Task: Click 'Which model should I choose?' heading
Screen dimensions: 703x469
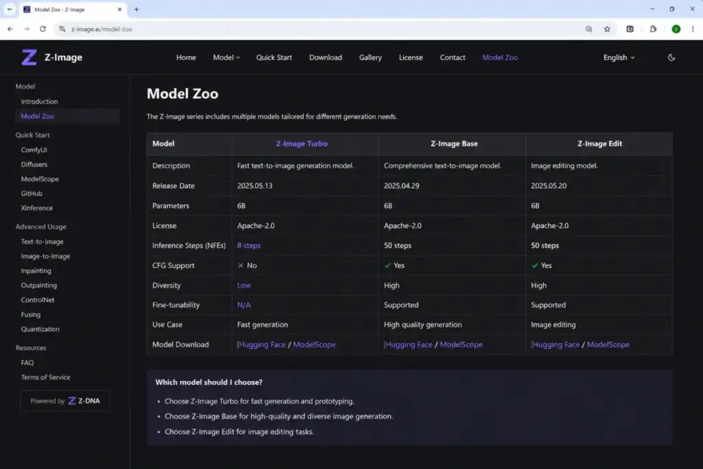Action: pyautogui.click(x=209, y=382)
